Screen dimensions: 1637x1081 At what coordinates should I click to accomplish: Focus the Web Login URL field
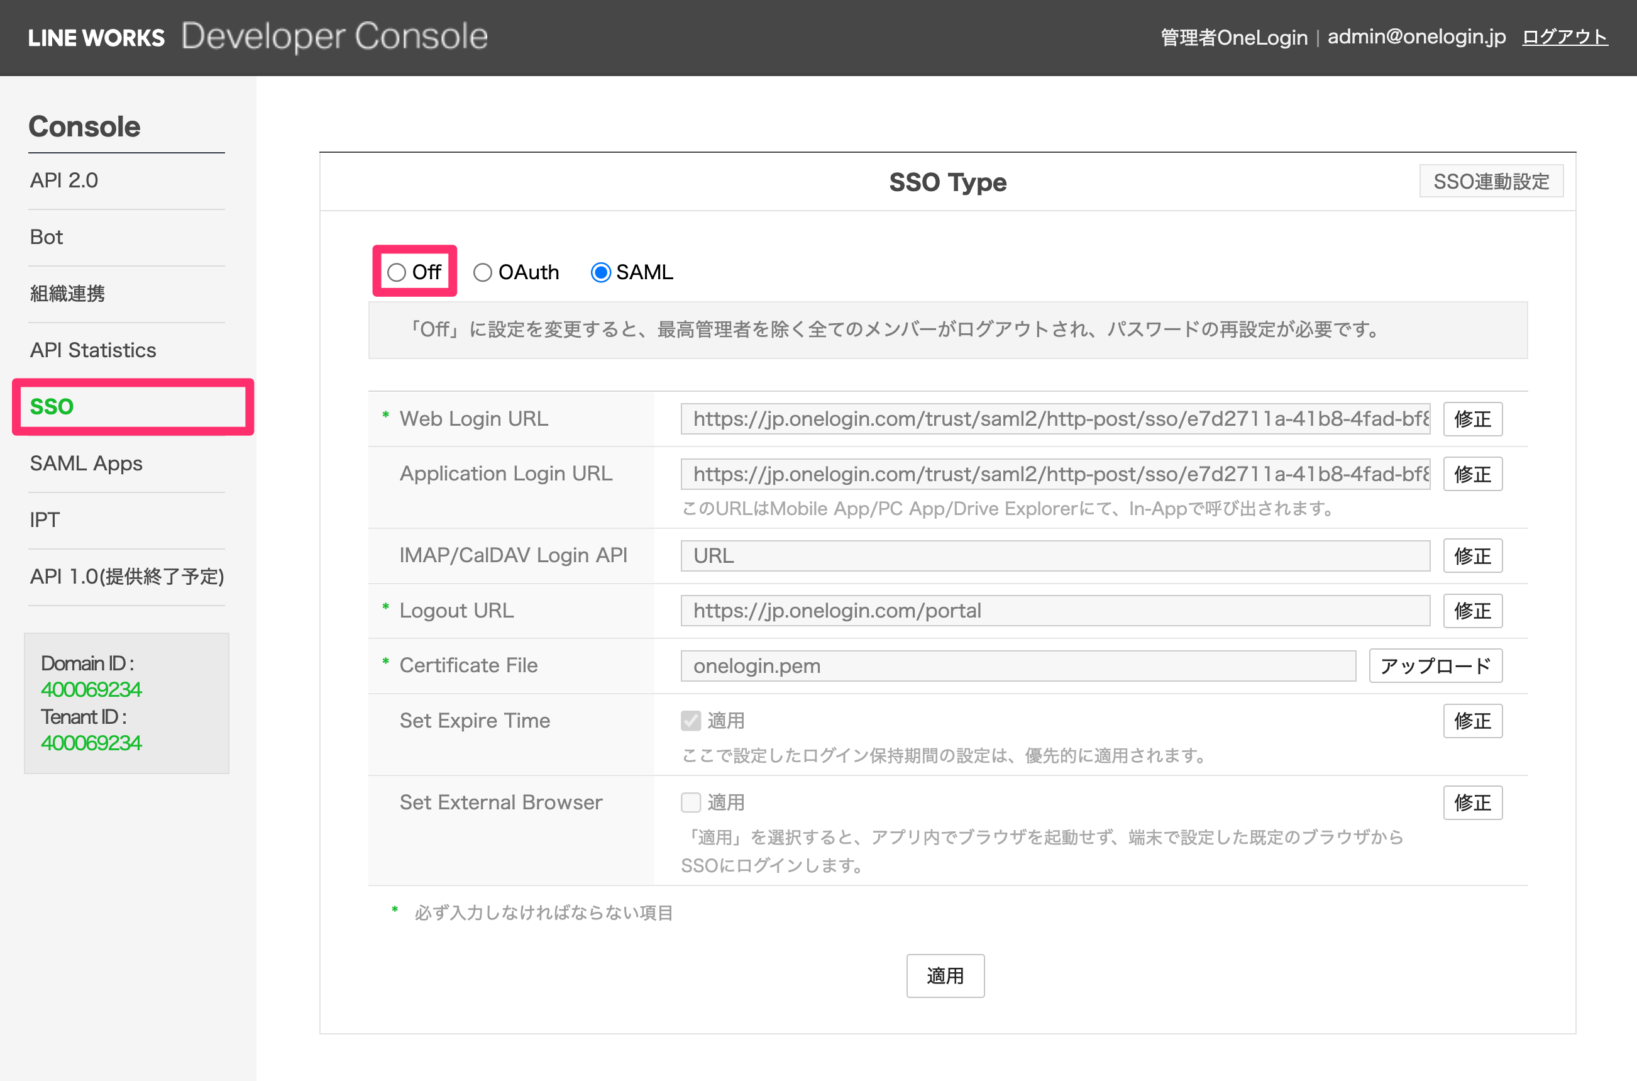(x=1055, y=418)
